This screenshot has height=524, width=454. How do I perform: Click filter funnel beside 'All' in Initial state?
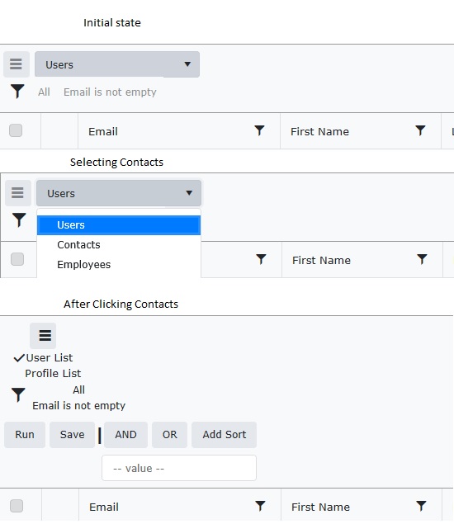(17, 92)
